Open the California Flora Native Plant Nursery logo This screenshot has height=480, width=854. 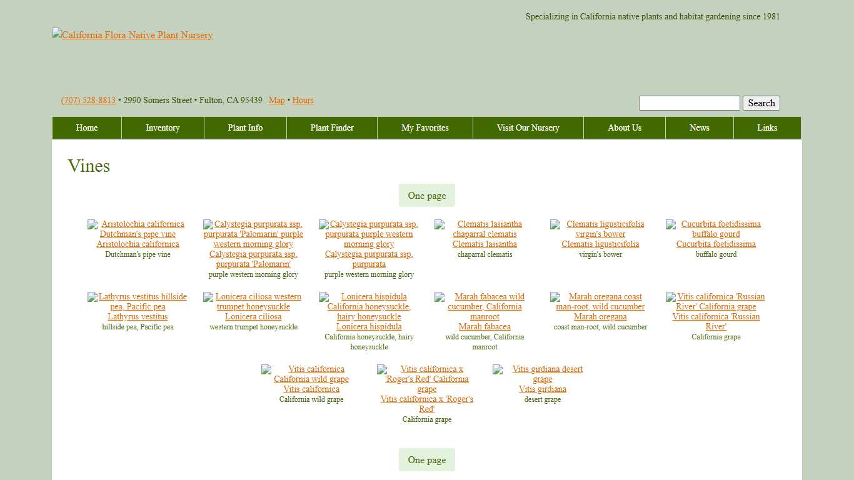pyautogui.click(x=133, y=35)
